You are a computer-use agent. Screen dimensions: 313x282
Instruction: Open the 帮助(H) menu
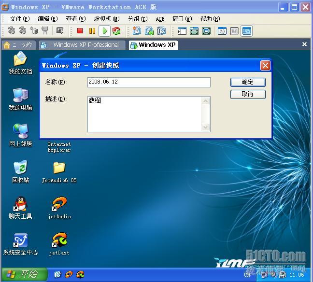click(210, 19)
